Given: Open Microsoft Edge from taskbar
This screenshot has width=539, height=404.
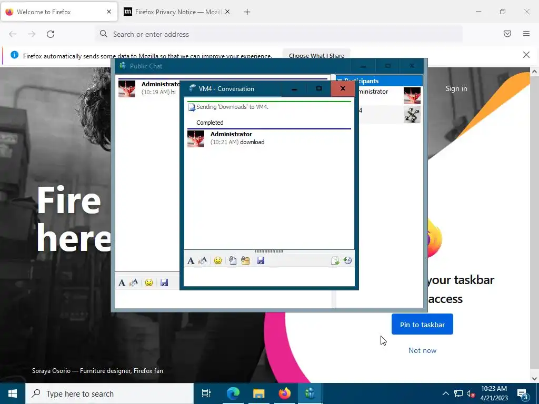Looking at the screenshot, I should [x=233, y=393].
